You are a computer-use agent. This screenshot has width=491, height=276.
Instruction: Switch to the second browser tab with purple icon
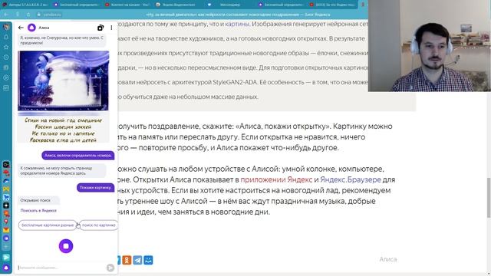[x=77, y=5]
